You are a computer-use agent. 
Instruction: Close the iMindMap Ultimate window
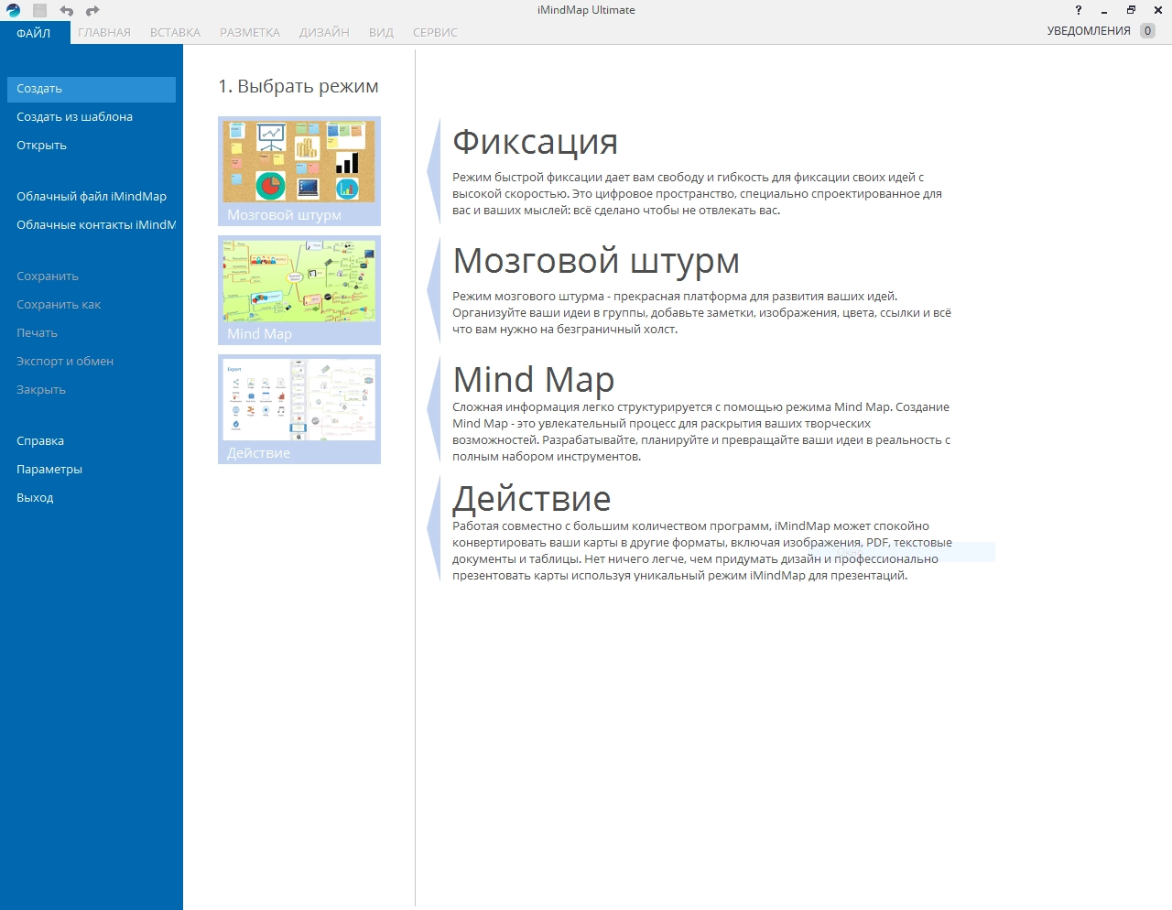pos(1157,10)
